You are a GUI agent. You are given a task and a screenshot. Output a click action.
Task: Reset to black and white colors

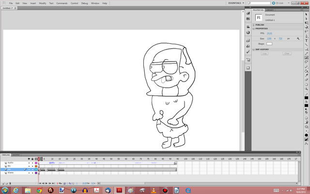(x=306, y=109)
